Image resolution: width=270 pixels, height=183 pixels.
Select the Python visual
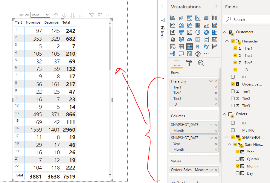tap(206, 46)
